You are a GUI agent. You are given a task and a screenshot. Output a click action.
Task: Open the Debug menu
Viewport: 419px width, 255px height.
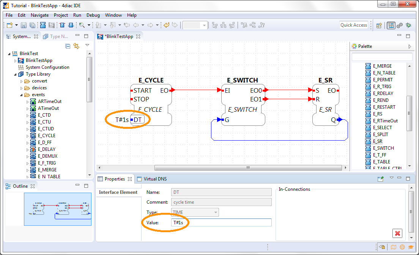(93, 15)
